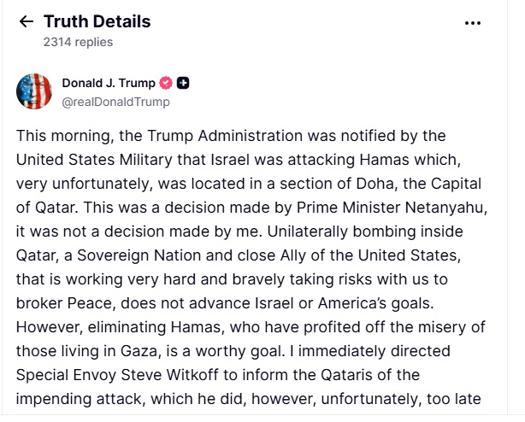
Task: Click the Donald J. Trump display name
Action: [109, 83]
